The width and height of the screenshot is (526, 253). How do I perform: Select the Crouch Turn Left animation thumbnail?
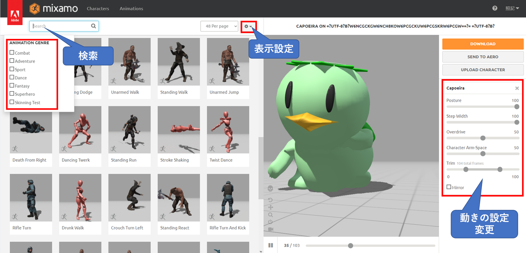(x=129, y=198)
